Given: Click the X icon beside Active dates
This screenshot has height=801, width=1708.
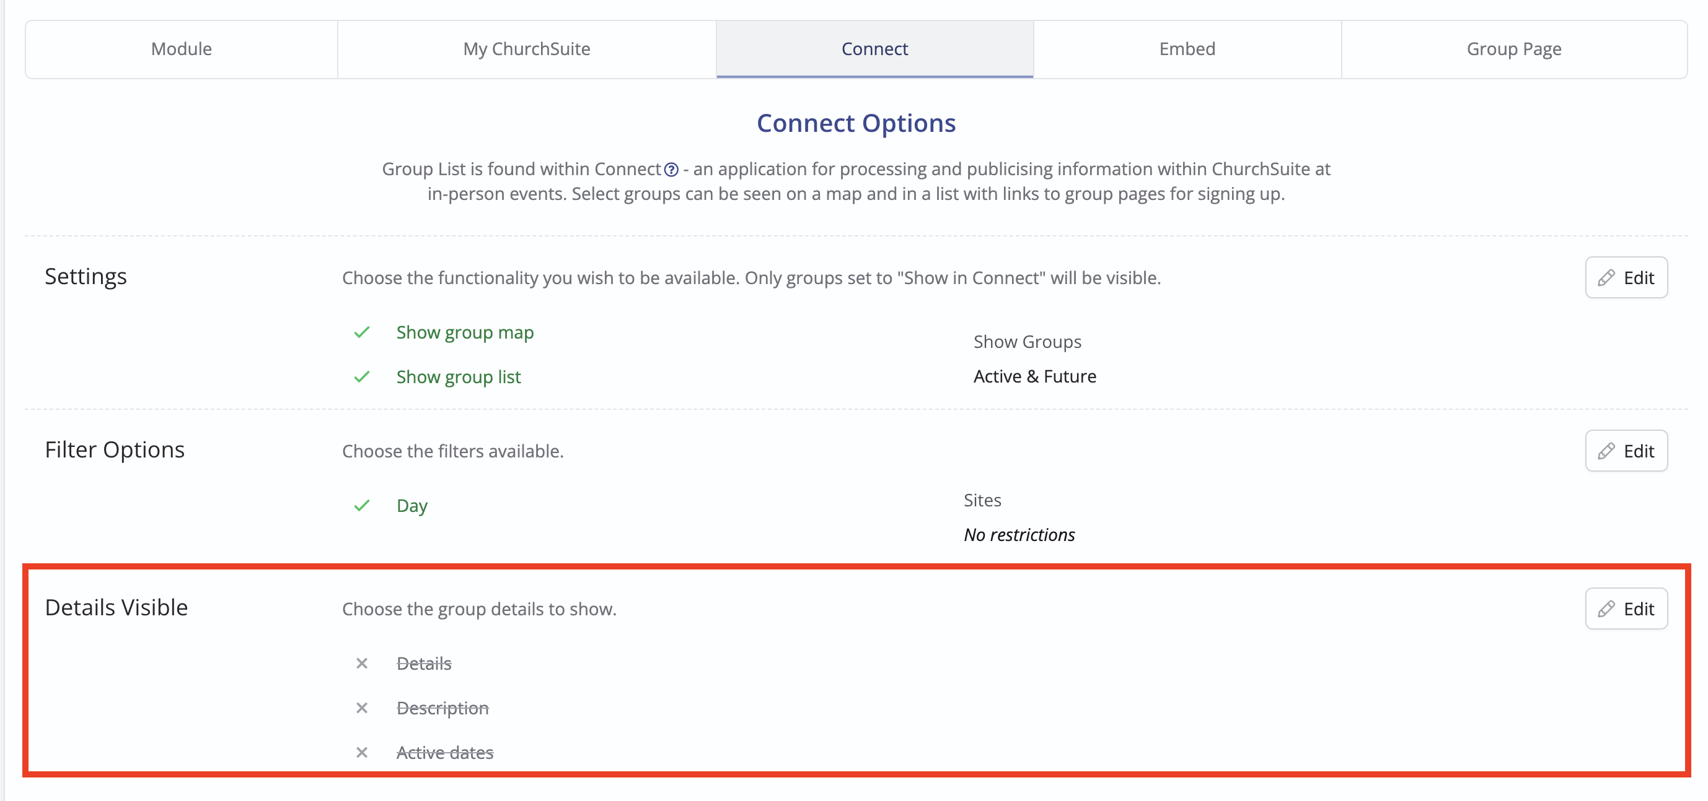Looking at the screenshot, I should click(361, 752).
